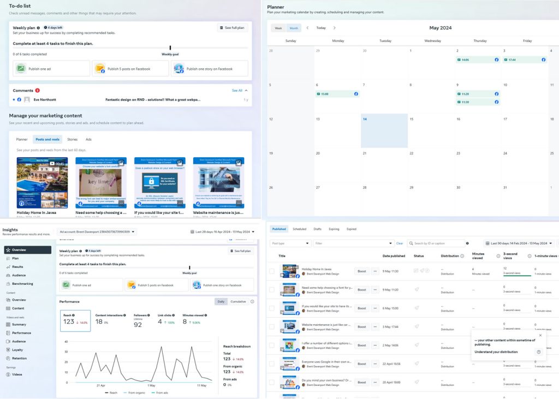Click the Search by ID or caption field

point(437,243)
